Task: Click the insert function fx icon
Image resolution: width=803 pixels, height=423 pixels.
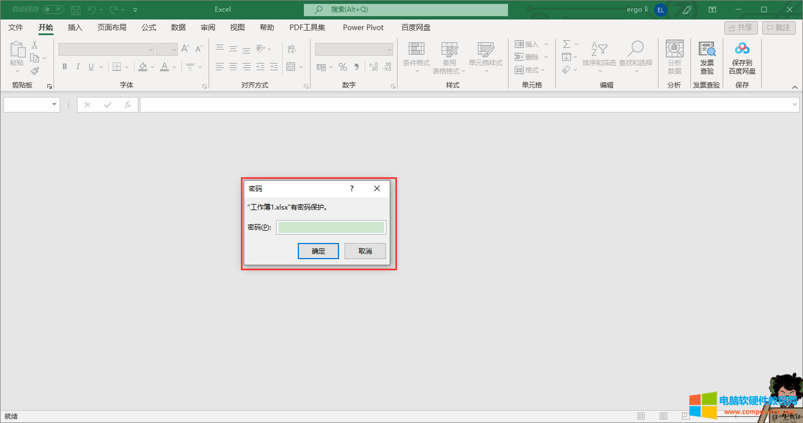Action: click(x=128, y=105)
